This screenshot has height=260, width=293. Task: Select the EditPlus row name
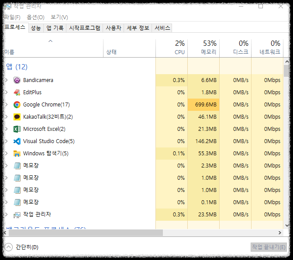[x=32, y=92]
